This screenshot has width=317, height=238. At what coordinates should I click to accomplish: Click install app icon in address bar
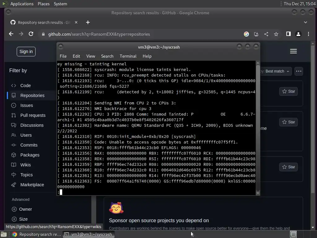point(256,34)
